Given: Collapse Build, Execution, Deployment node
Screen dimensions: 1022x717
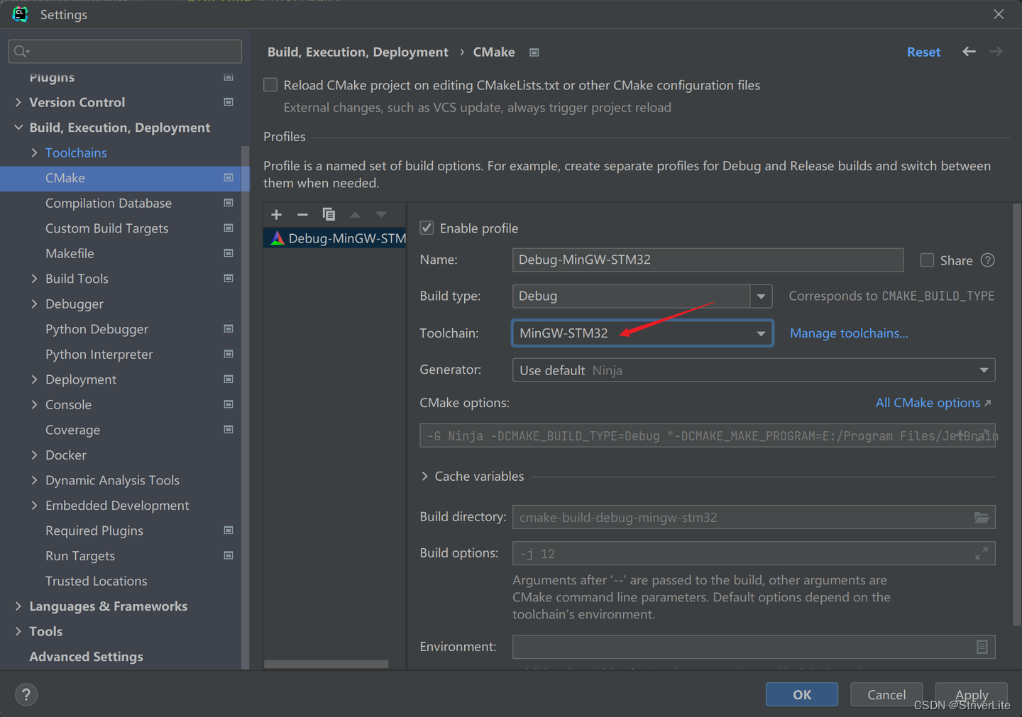Looking at the screenshot, I should (18, 128).
